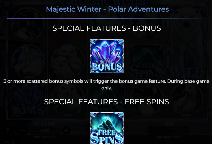Image resolution: width=212 pixels, height=144 pixels.
Task: Decrease bet per line with minus button
Action: pos(23,130)
